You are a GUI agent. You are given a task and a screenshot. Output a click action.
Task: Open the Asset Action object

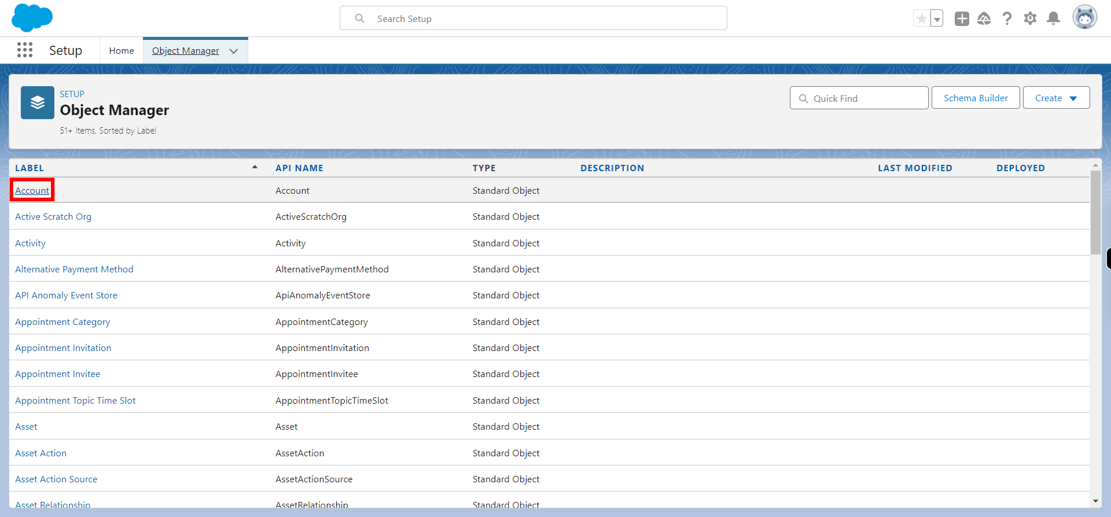point(41,453)
